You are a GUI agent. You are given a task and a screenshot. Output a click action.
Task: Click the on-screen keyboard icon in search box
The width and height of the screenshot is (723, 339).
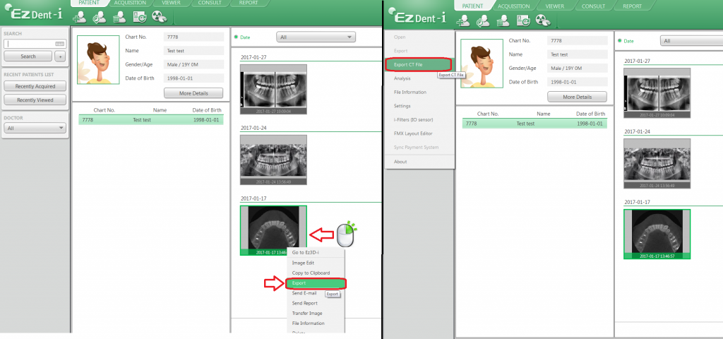[59, 44]
